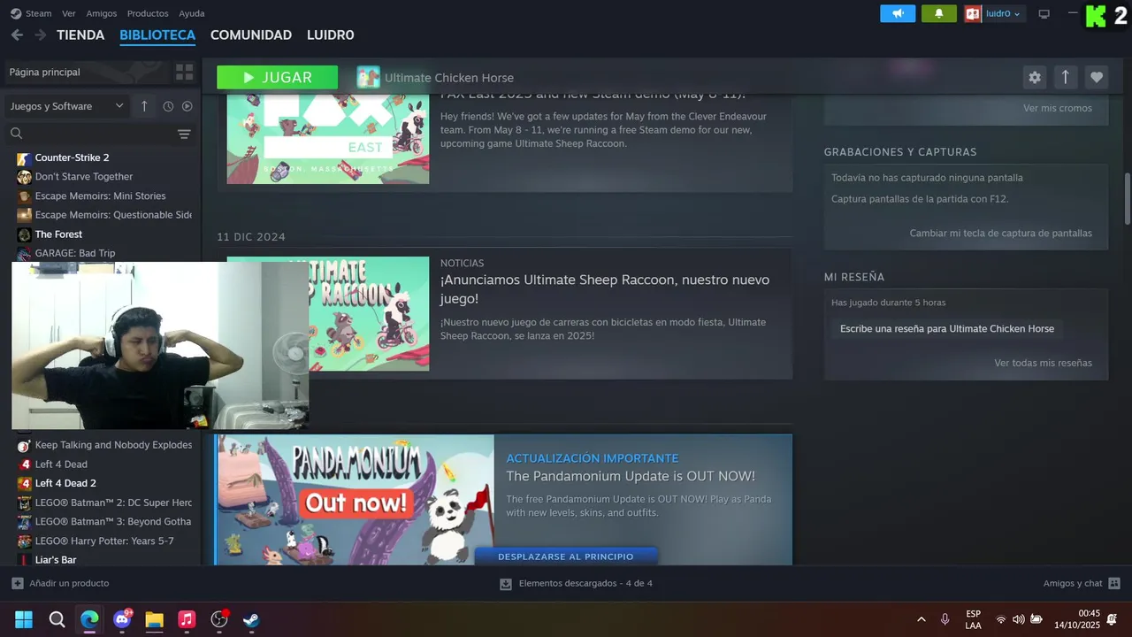Click the recent activity clock filter
This screenshot has height=637, width=1132.
click(x=168, y=106)
